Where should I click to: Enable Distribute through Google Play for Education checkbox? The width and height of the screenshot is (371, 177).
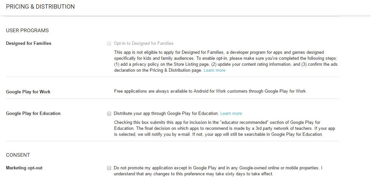[109, 114]
